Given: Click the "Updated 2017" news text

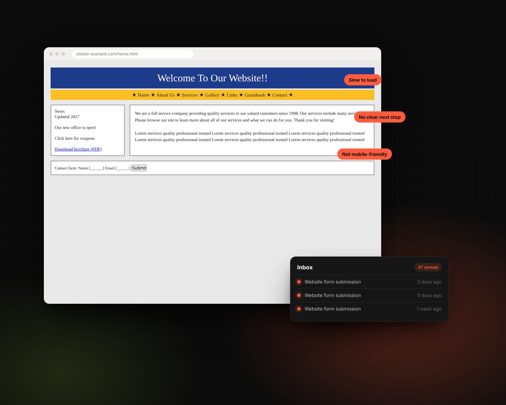Looking at the screenshot, I should [x=67, y=117].
